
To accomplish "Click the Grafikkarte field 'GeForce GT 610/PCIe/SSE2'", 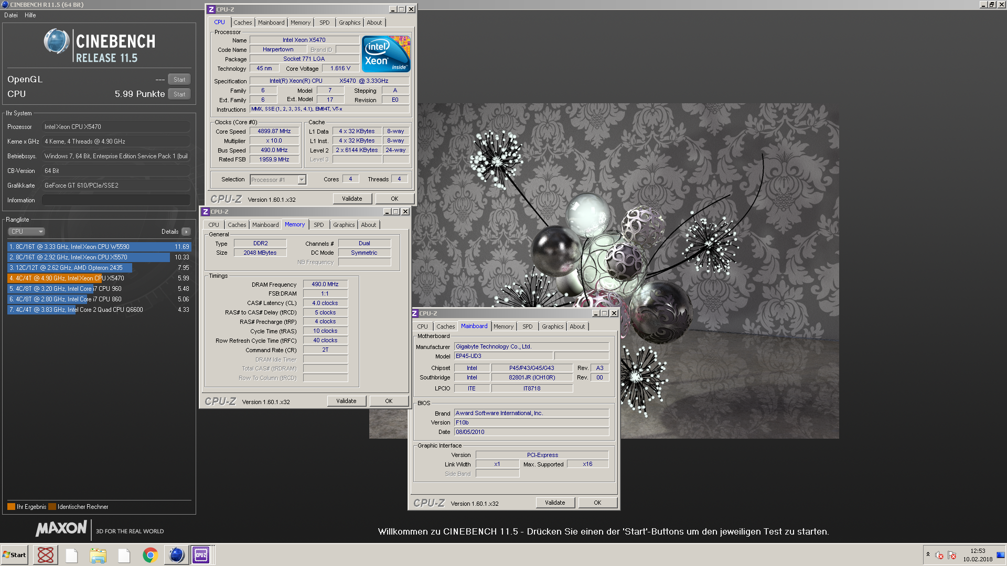I will tap(116, 186).
